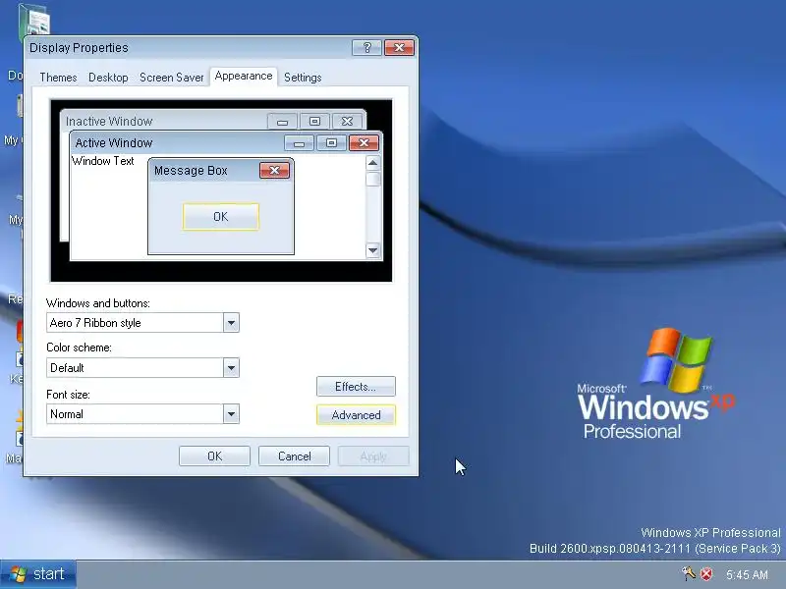Confirm with the dialog's bottom OK button
The image size is (786, 589).
[x=214, y=456]
